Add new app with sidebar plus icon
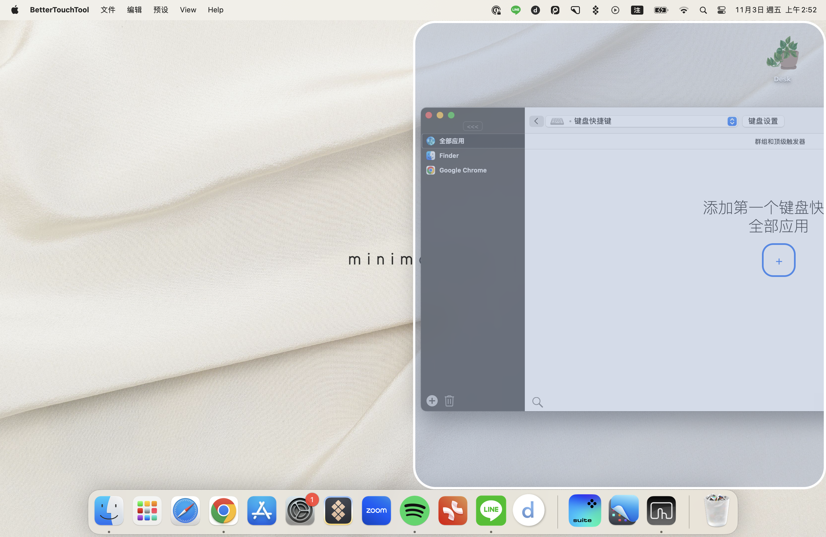826x537 pixels. tap(432, 401)
